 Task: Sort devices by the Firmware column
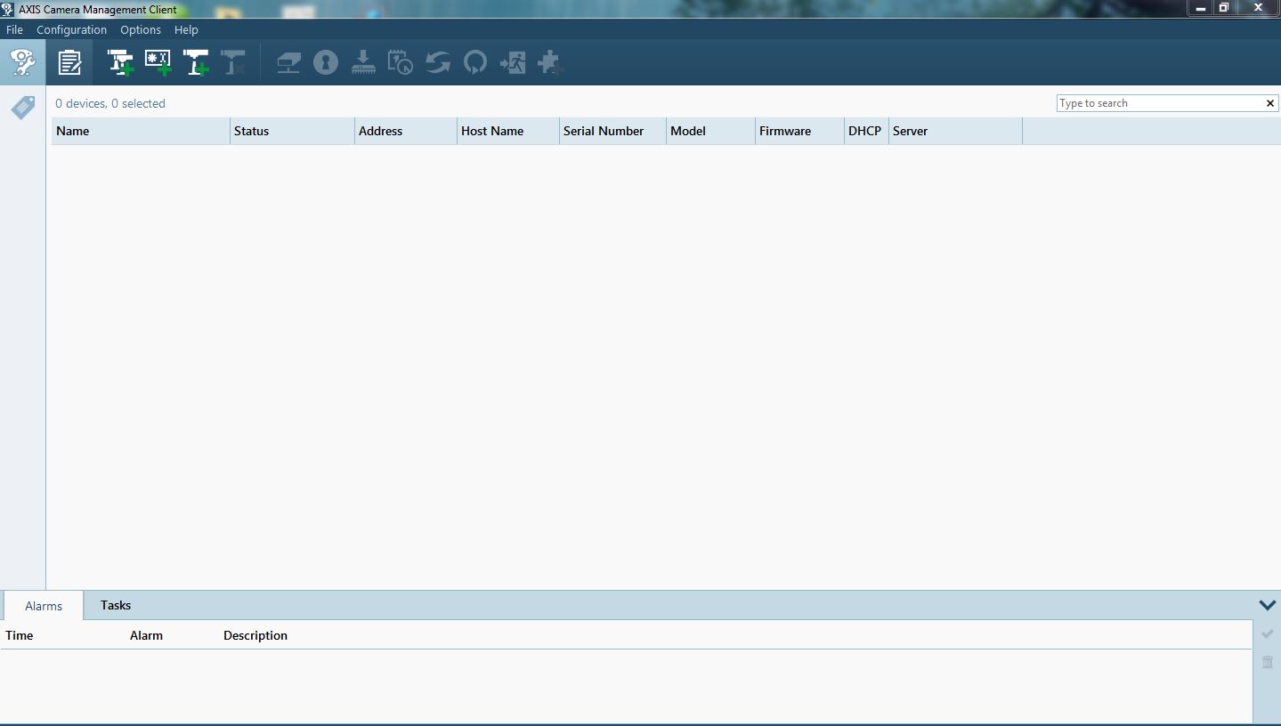pos(799,131)
